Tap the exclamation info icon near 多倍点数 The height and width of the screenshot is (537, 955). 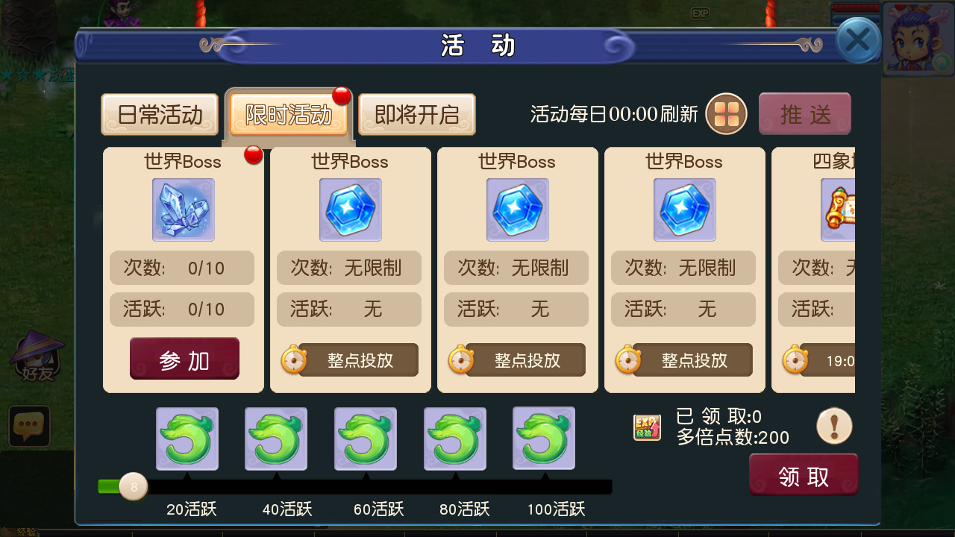coord(834,427)
